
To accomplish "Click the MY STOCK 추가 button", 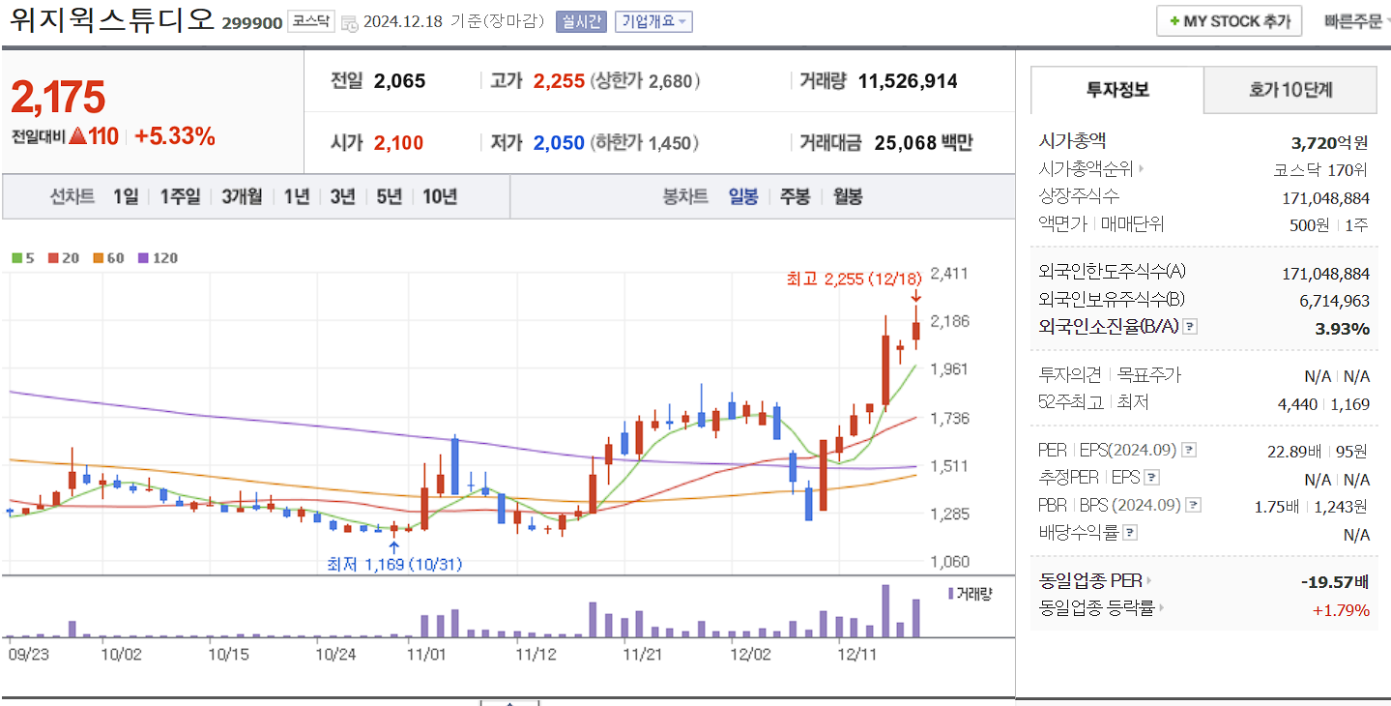I will [x=1229, y=21].
